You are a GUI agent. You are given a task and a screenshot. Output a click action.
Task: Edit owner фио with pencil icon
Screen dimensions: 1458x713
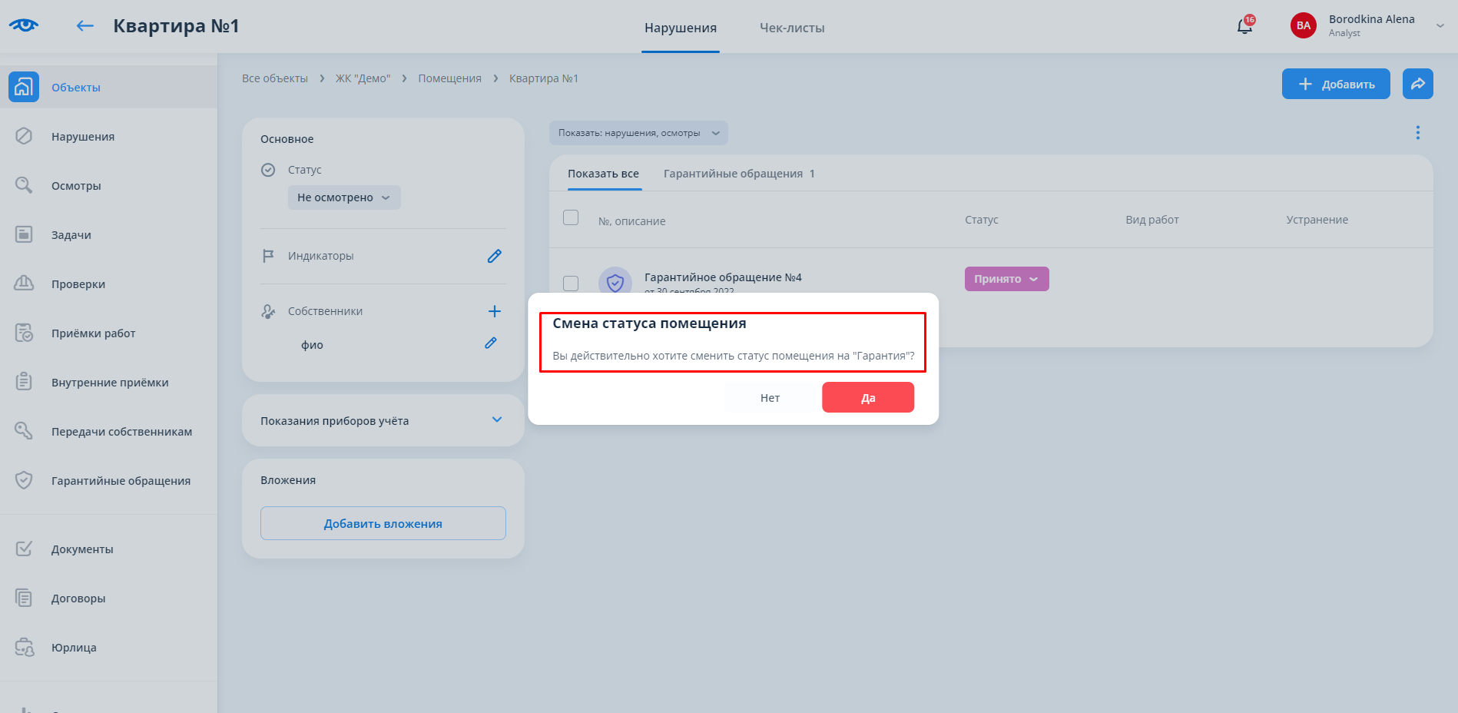pos(490,343)
